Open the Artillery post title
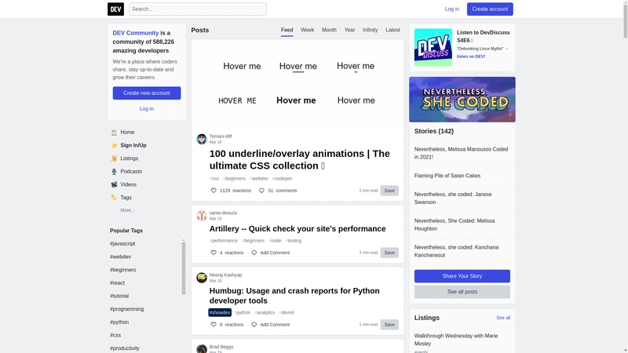The width and height of the screenshot is (628, 353). (x=298, y=229)
